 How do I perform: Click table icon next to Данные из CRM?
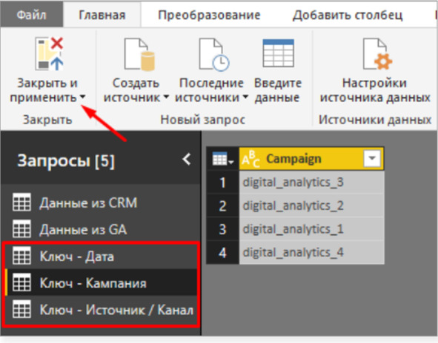tap(21, 203)
